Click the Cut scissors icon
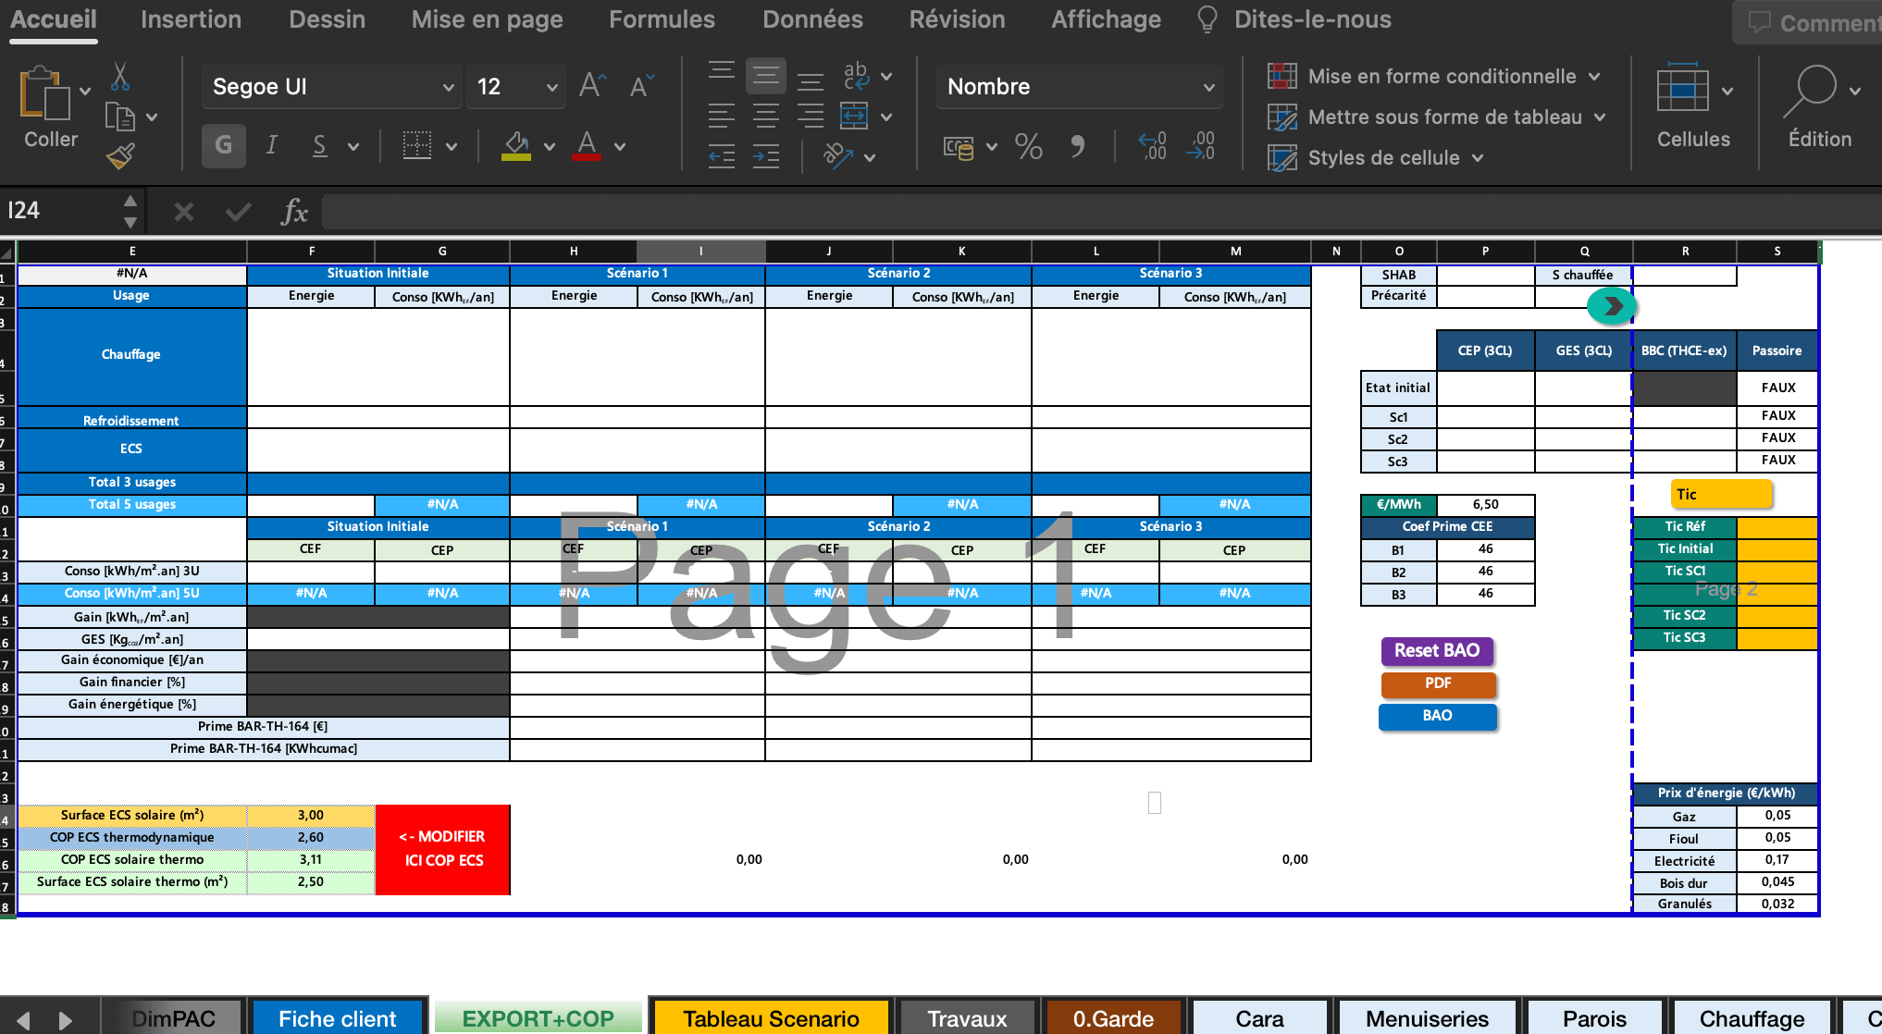 click(x=120, y=77)
